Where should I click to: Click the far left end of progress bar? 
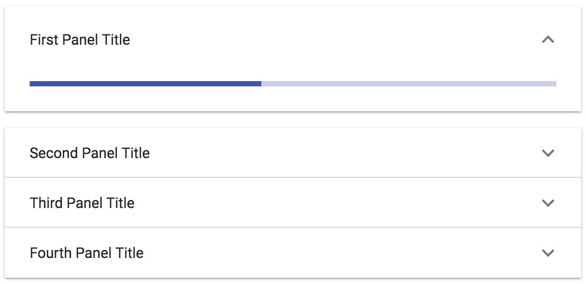pyautogui.click(x=31, y=84)
